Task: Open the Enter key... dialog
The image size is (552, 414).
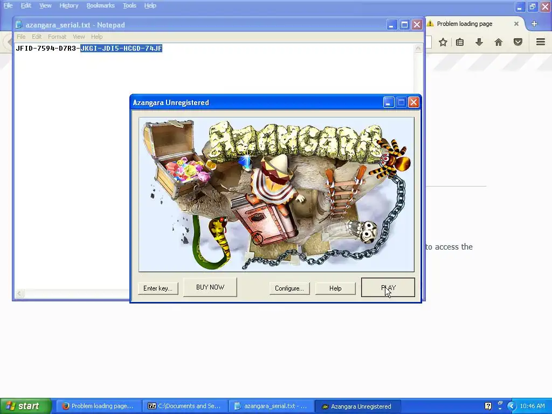Action: coord(158,288)
